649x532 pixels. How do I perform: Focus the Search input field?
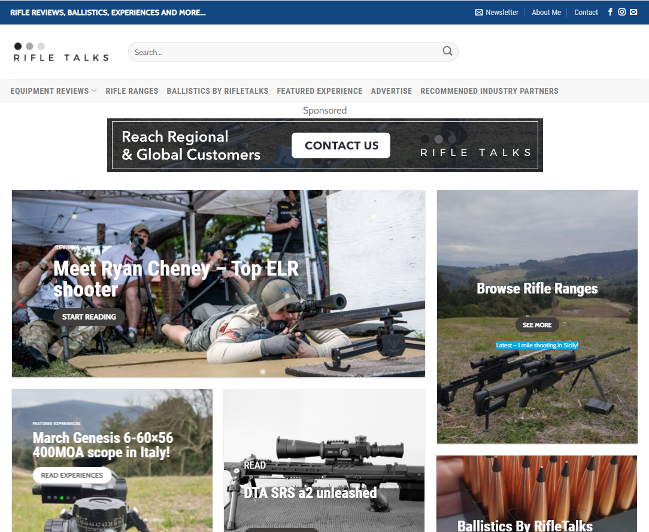click(293, 51)
